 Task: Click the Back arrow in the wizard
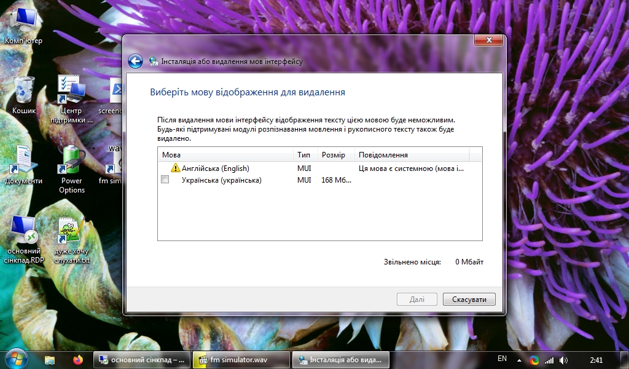point(135,61)
